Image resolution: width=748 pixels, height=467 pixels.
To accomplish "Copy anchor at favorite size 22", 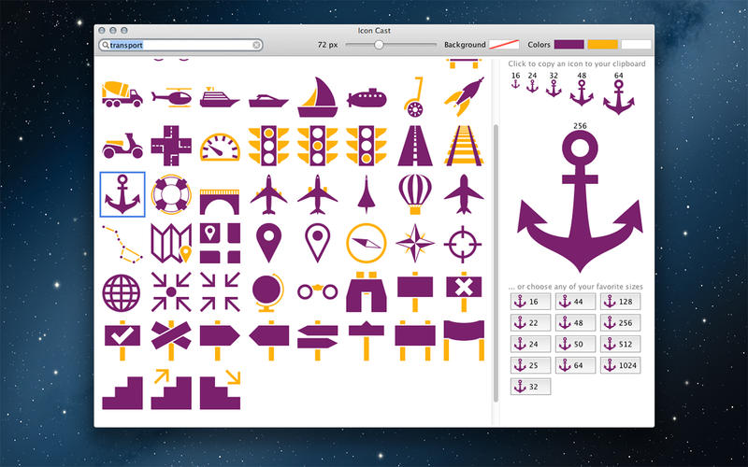I will click(x=530, y=322).
